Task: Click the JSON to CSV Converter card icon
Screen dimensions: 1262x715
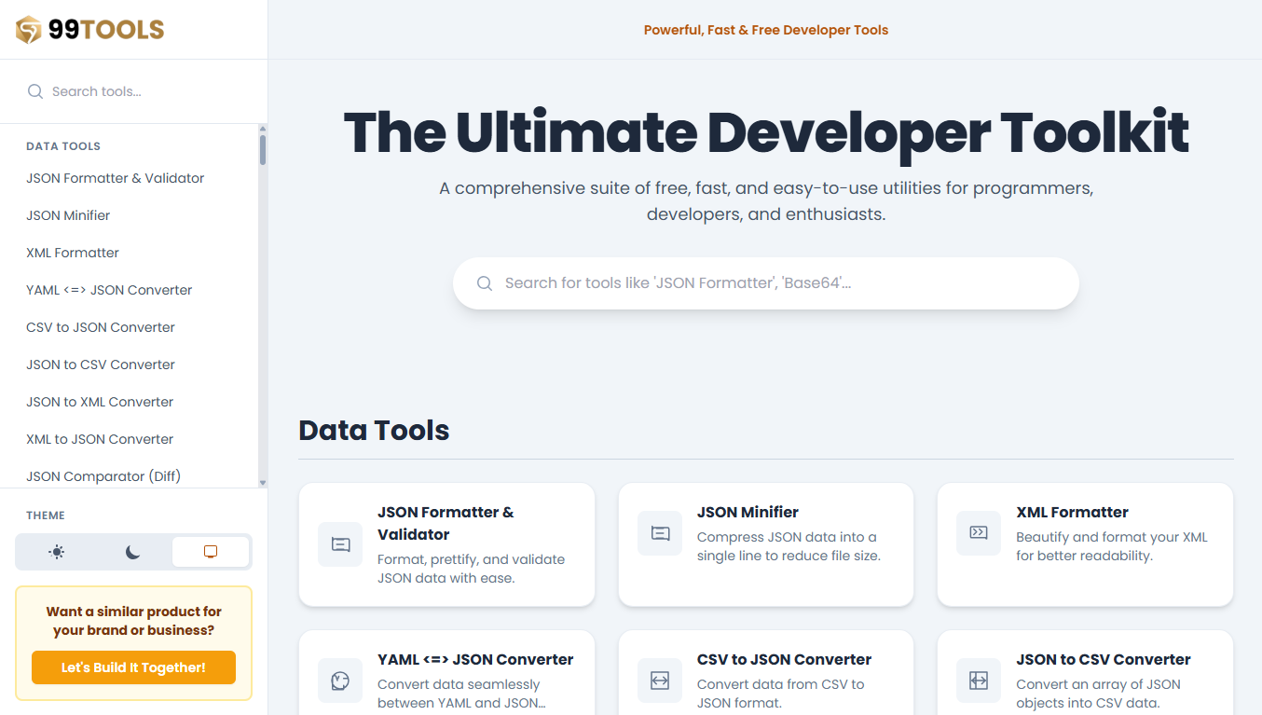Action: click(x=978, y=680)
